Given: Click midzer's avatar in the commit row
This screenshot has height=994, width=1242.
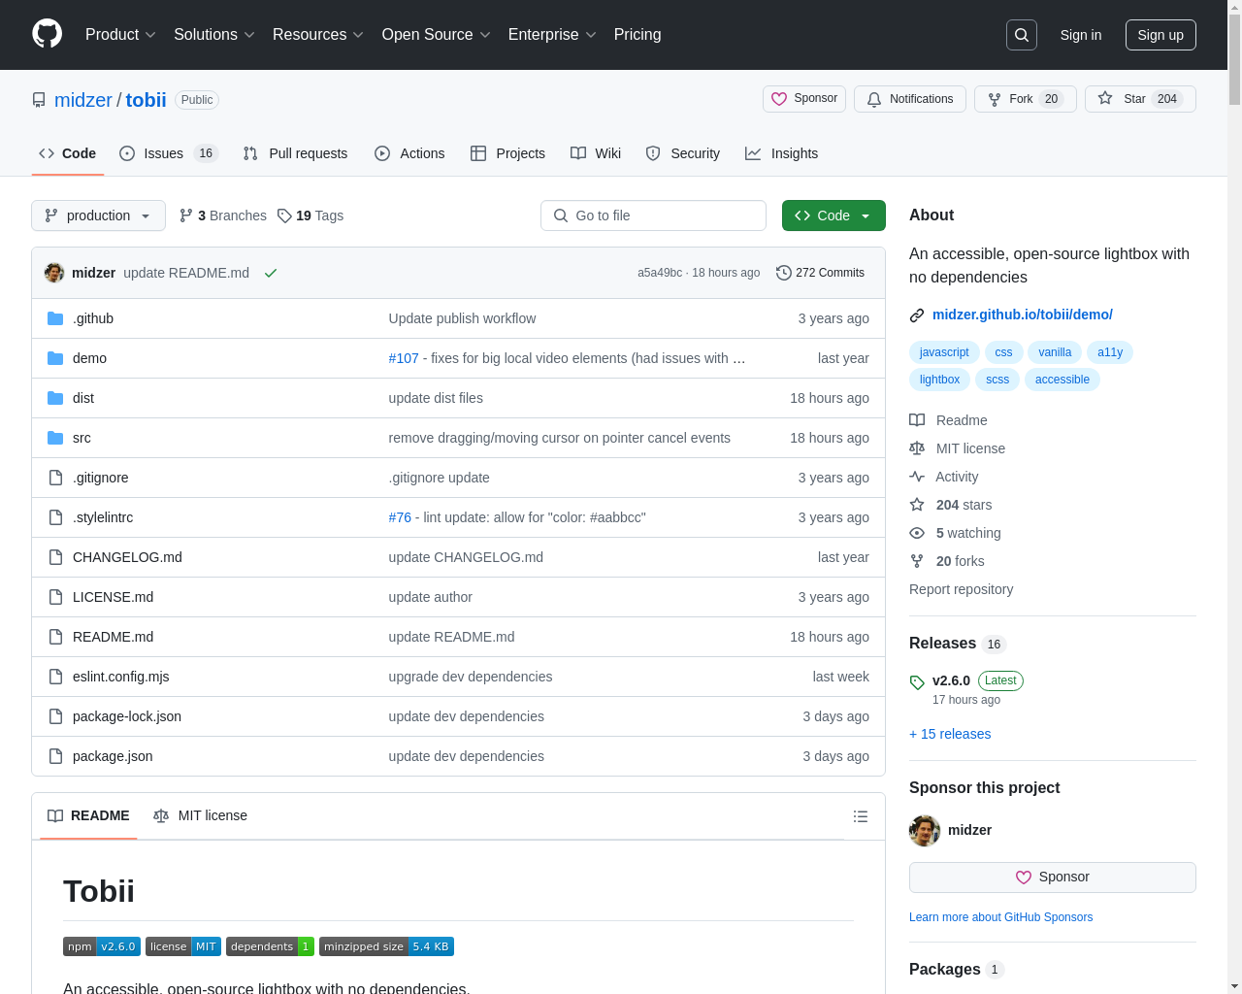Looking at the screenshot, I should tap(54, 273).
